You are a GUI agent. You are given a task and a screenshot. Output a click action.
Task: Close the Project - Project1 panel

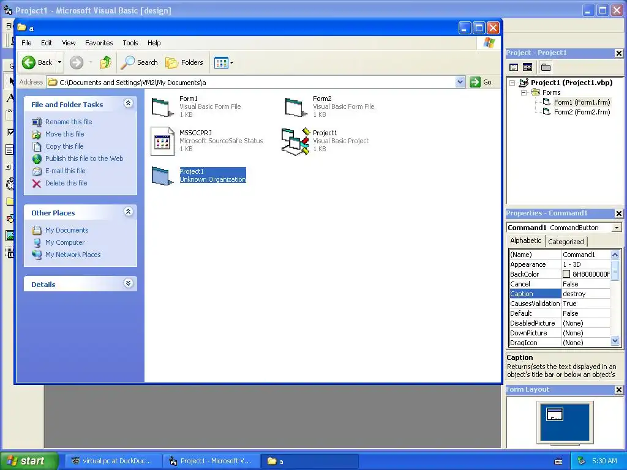pos(618,53)
